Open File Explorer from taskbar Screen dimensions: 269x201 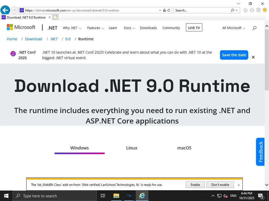click(x=116, y=196)
